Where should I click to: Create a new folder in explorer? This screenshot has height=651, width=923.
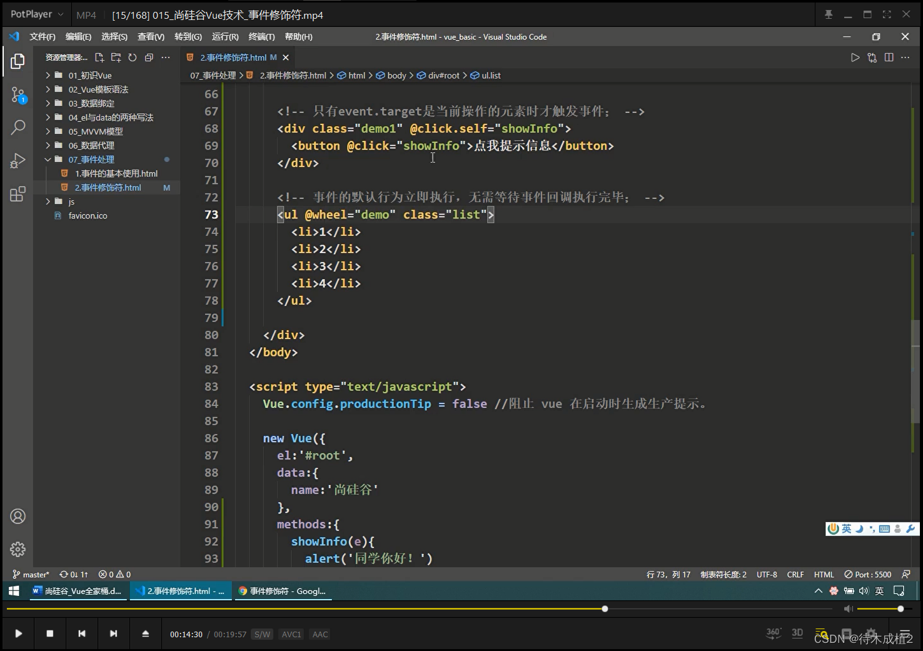(x=116, y=58)
